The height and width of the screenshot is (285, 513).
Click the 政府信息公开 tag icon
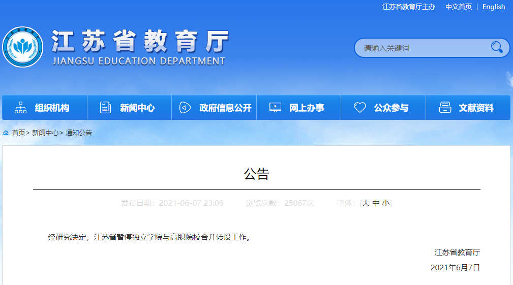(185, 108)
